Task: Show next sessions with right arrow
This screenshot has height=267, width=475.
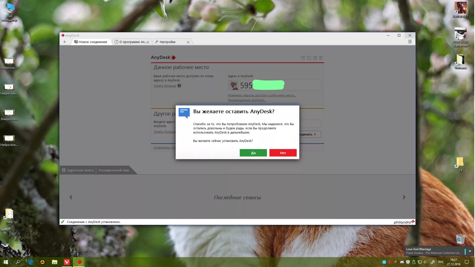Action: (x=404, y=197)
